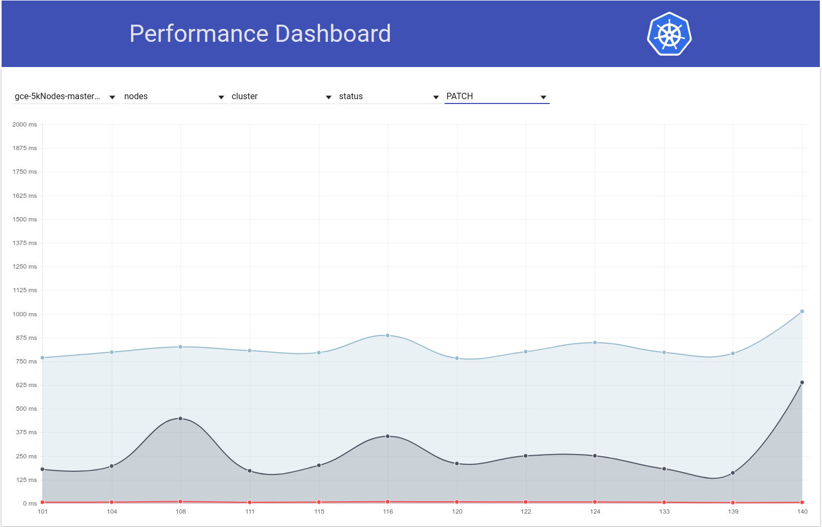Viewport: 822px width, 527px height.
Task: Open the cluster scope dropdown
Action: tap(282, 97)
